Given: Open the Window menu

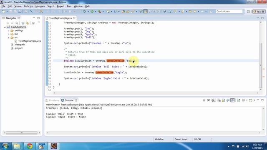Looking at the screenshot, I should coord(78,6).
